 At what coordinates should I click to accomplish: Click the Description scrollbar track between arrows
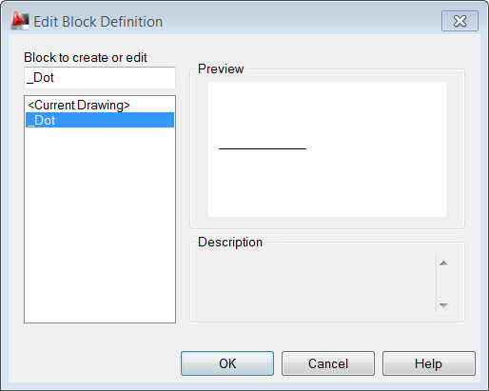(x=443, y=284)
